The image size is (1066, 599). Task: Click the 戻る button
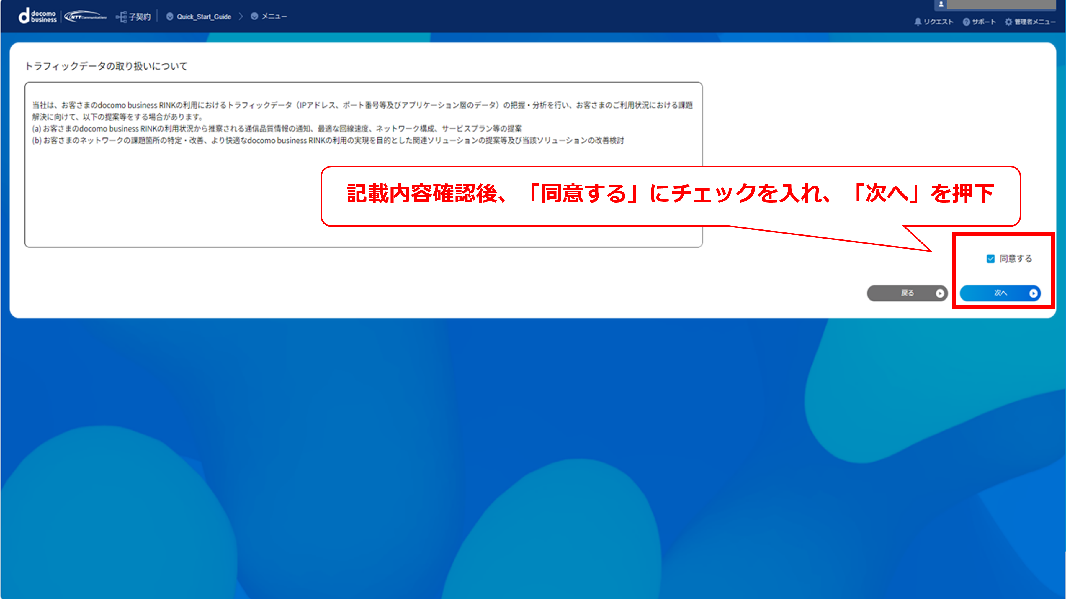pyautogui.click(x=907, y=293)
